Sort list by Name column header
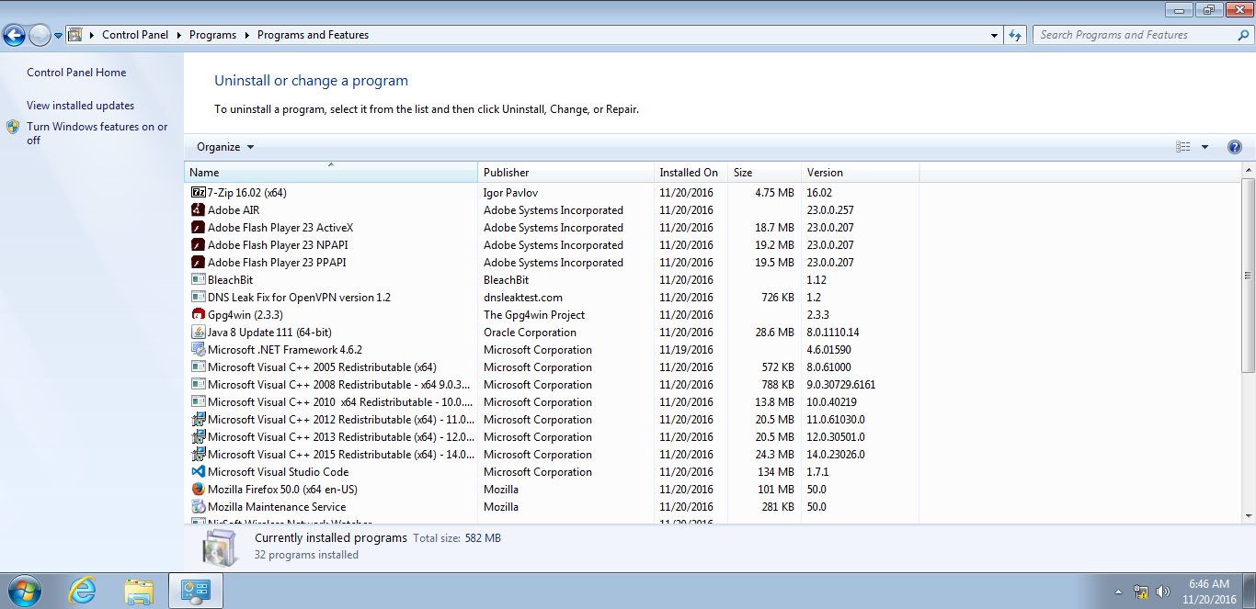This screenshot has width=1256, height=609. click(331, 172)
